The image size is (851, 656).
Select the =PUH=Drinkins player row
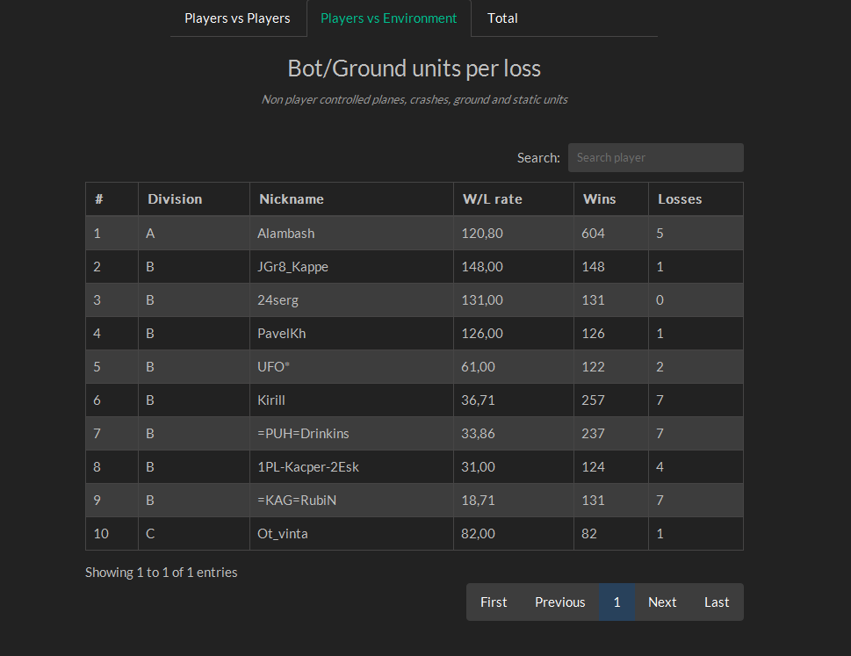point(303,434)
